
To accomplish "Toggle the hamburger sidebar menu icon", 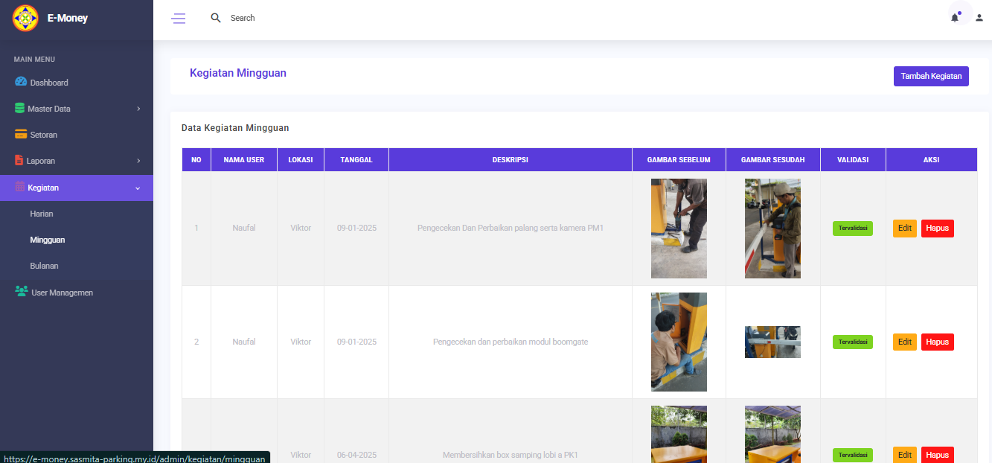I will [x=179, y=19].
